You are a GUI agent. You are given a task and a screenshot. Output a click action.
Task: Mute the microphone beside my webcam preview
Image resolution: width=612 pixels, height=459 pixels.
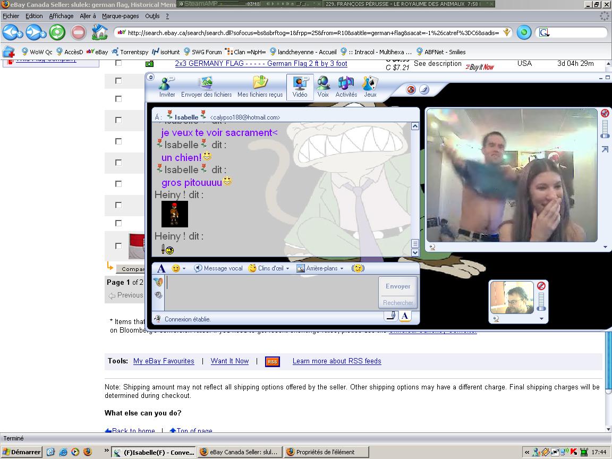tap(541, 286)
